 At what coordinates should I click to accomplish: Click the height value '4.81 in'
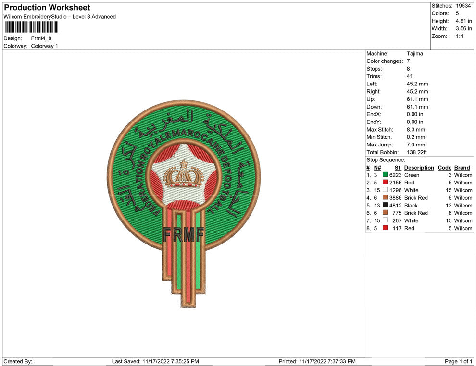coord(463,21)
